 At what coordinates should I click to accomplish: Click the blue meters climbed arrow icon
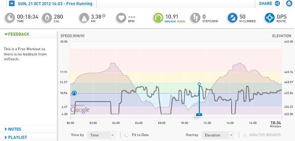click(233, 18)
